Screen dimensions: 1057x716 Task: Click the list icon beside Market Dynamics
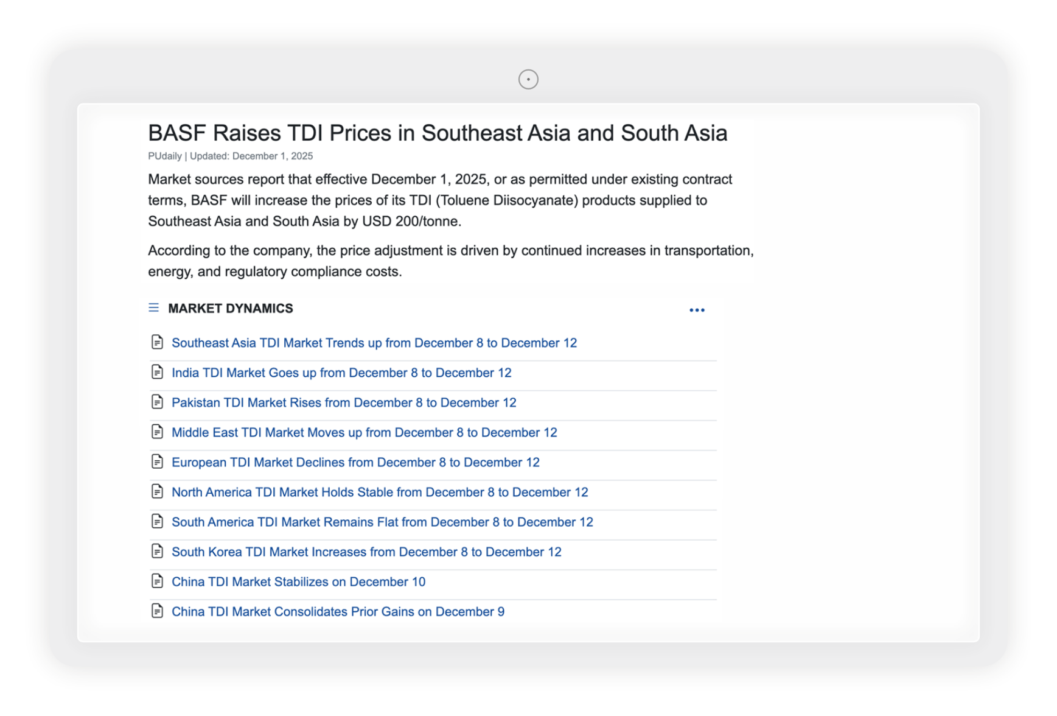(154, 308)
